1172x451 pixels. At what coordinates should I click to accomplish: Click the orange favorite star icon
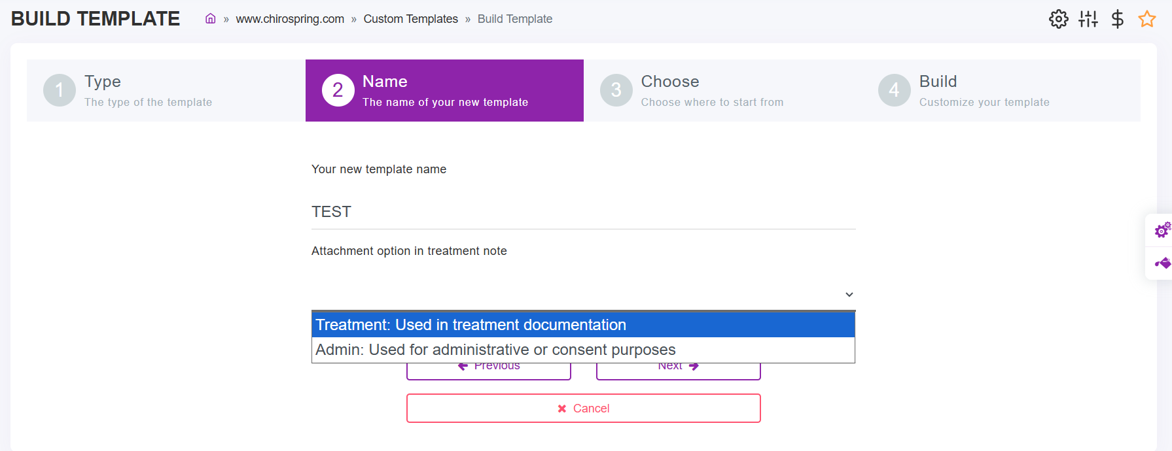(1146, 19)
